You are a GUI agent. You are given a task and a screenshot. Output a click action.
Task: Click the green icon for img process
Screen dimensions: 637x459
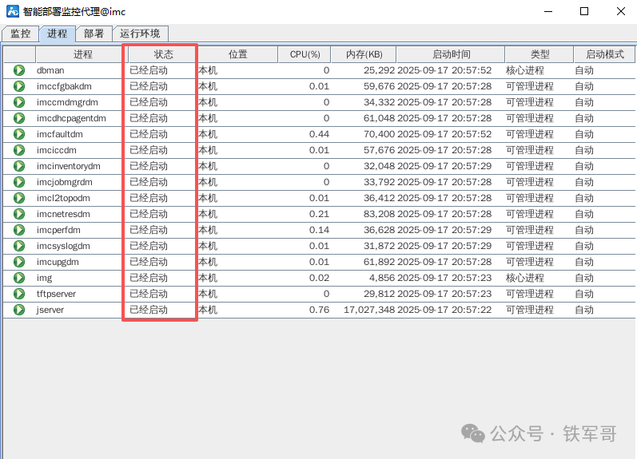(x=19, y=278)
